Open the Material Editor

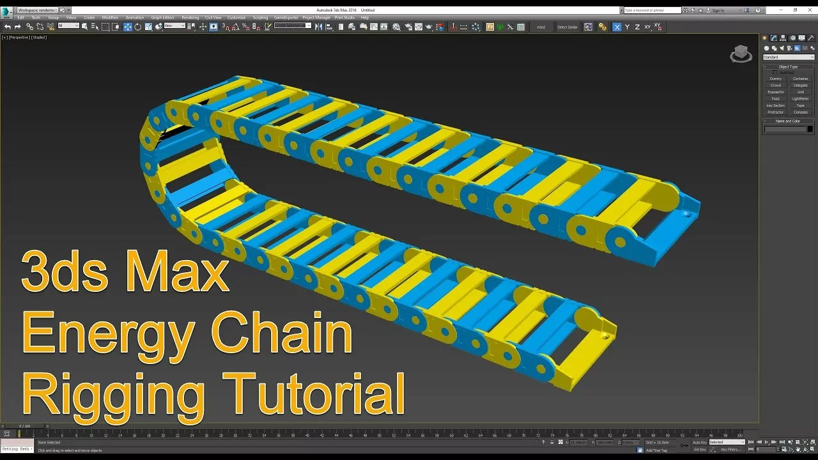[396, 27]
